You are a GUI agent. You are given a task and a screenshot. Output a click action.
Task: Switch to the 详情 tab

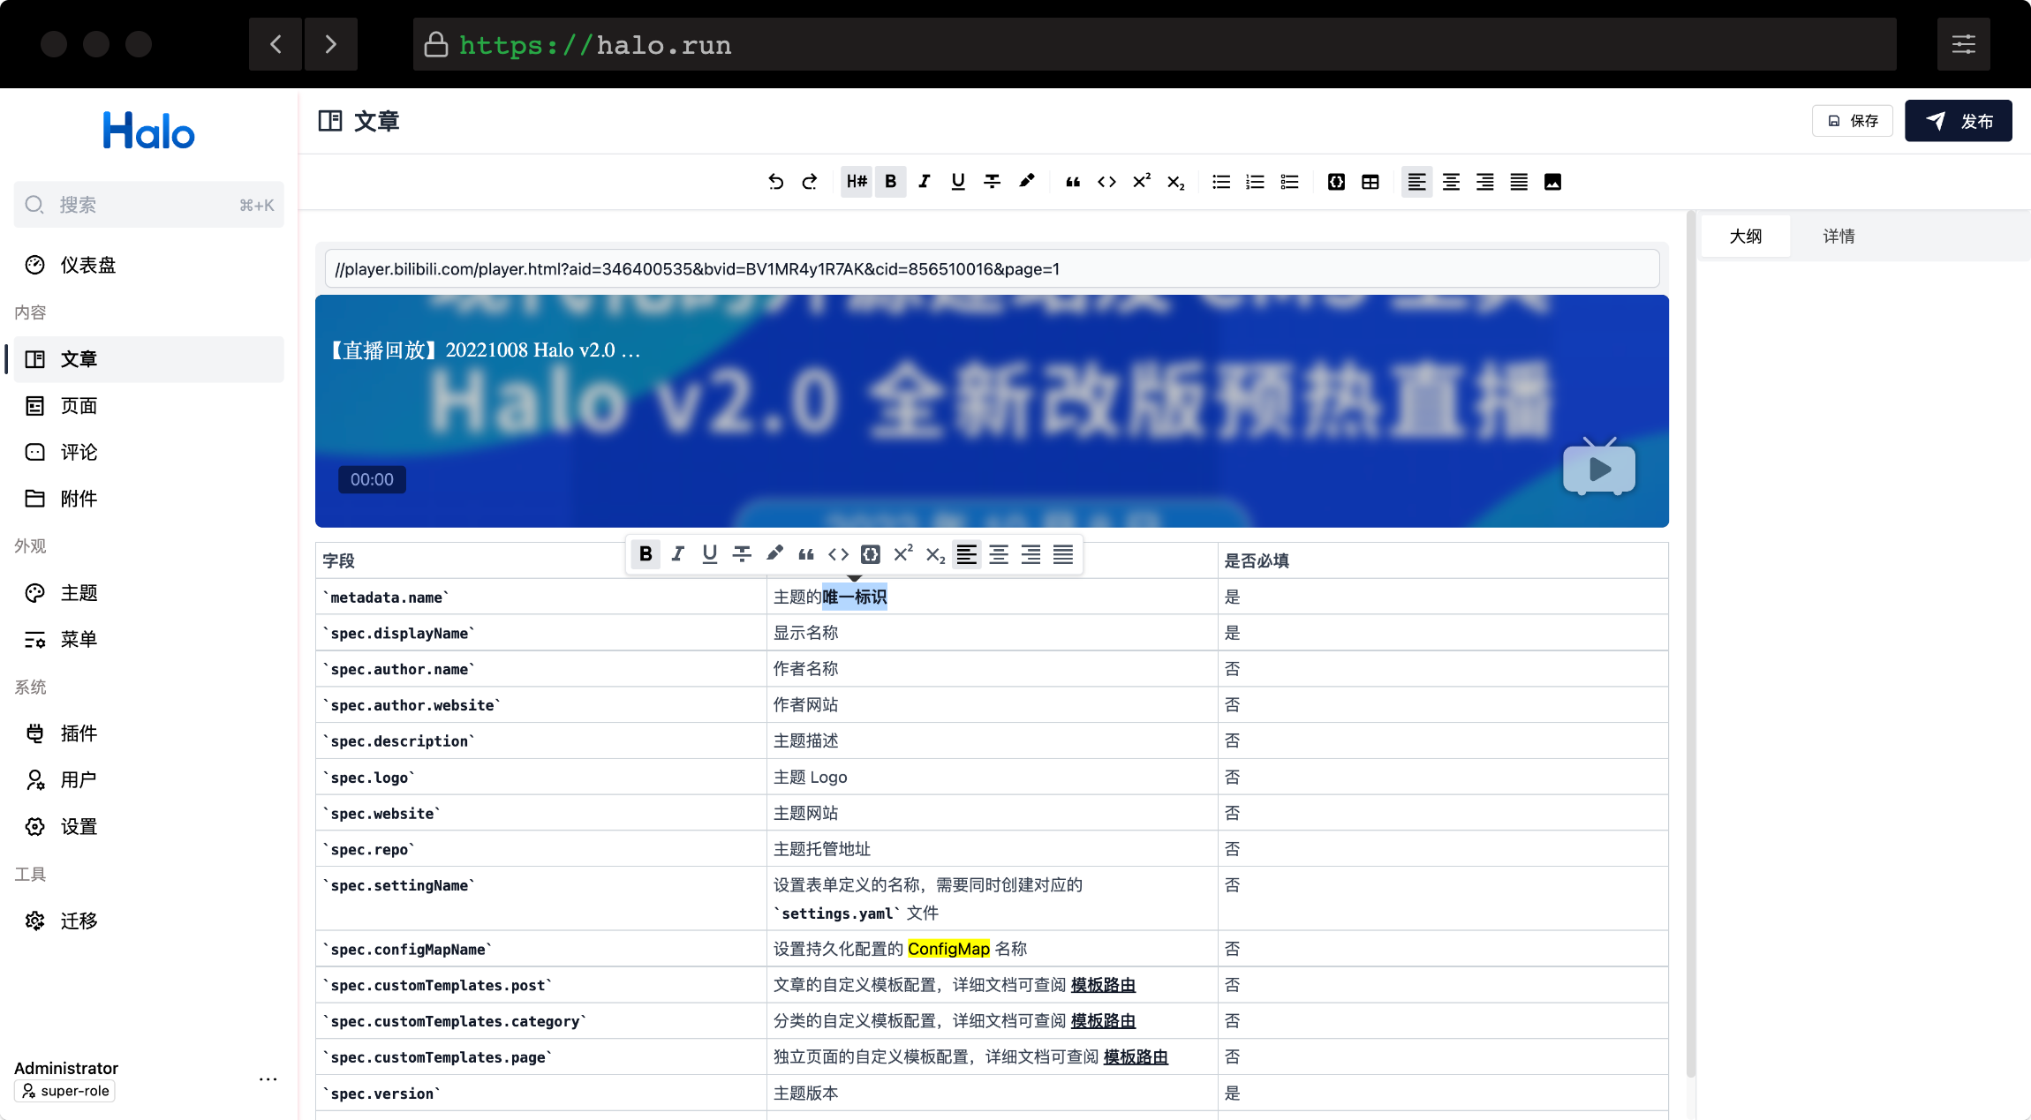pos(1838,236)
